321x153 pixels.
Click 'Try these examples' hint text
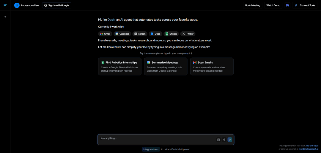166,53
